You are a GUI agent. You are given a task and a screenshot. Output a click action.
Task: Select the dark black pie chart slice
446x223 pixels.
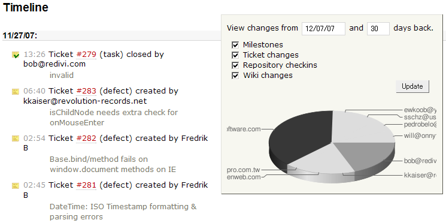click(302, 137)
